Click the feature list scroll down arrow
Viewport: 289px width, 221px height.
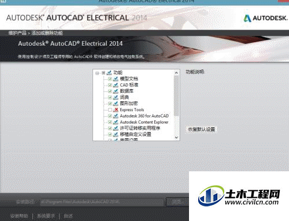point(176,138)
